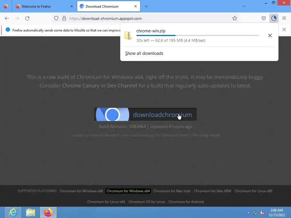291x218 pixels.
Task: Click the info icon in notification bar
Action: pos(8,30)
